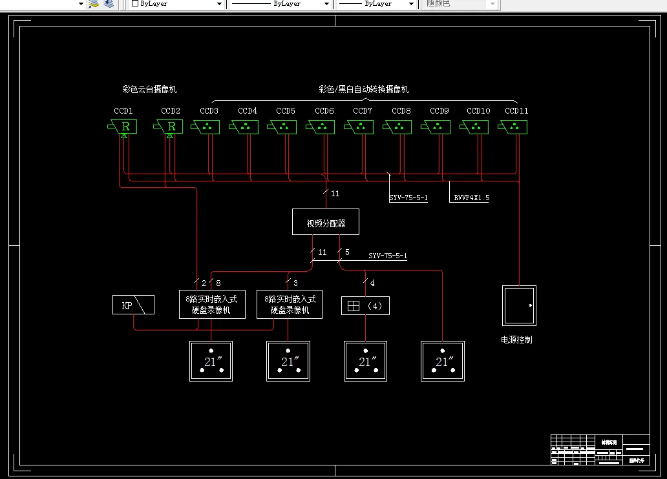Select the camera symbol under CCD7
The height and width of the screenshot is (479, 667).
(359, 127)
